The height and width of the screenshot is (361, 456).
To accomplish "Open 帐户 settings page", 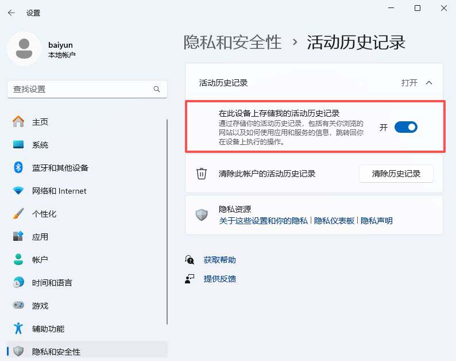I will (87, 259).
